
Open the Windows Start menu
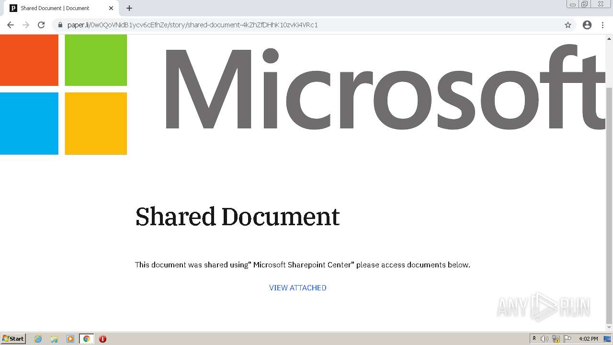(13, 338)
